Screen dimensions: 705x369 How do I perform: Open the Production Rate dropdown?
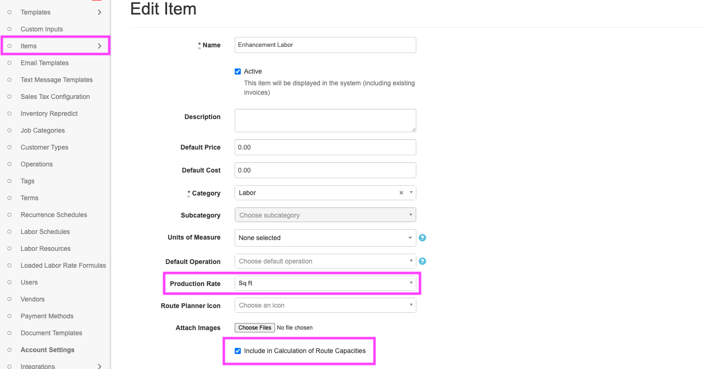(325, 283)
